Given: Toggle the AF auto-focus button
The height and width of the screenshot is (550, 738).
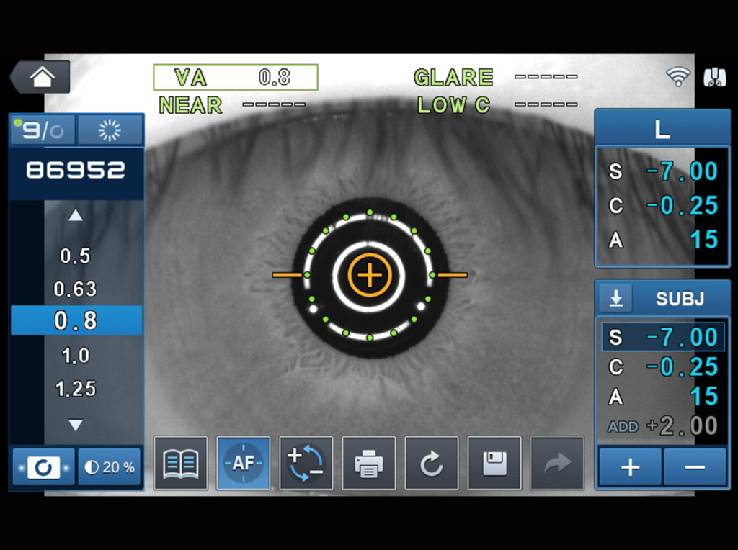Looking at the screenshot, I should click(x=244, y=463).
